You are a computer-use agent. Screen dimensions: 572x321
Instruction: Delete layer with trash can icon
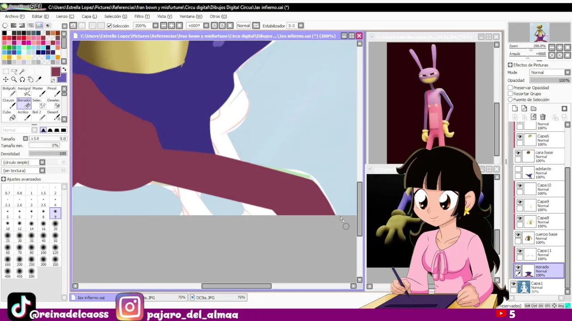pos(543,117)
